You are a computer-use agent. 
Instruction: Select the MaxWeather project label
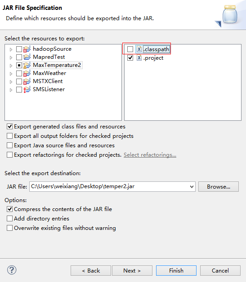[49, 73]
